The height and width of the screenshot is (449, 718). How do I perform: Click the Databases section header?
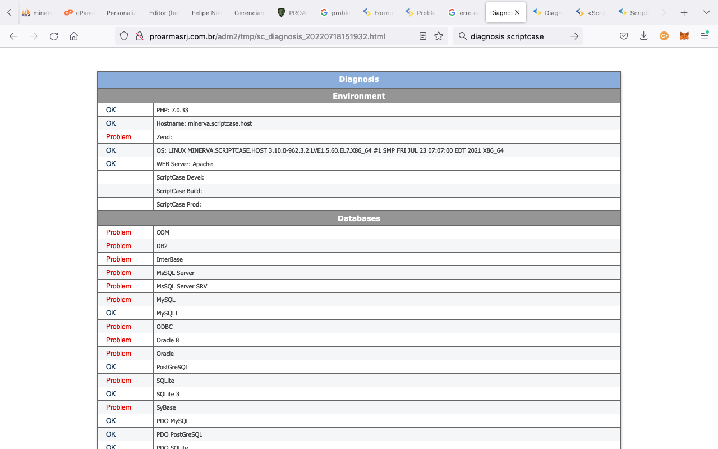click(359, 218)
